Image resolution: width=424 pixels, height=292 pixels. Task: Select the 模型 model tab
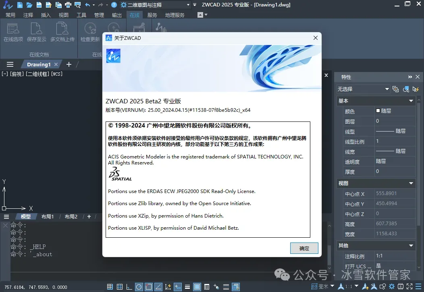point(26,217)
